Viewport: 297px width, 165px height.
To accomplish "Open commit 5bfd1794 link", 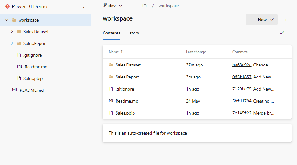I will click(242, 101).
